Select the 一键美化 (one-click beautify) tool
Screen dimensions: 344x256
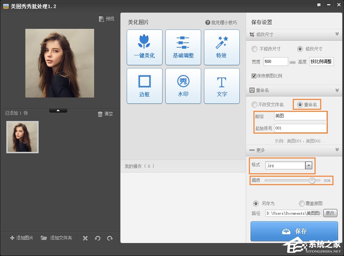pyautogui.click(x=144, y=47)
